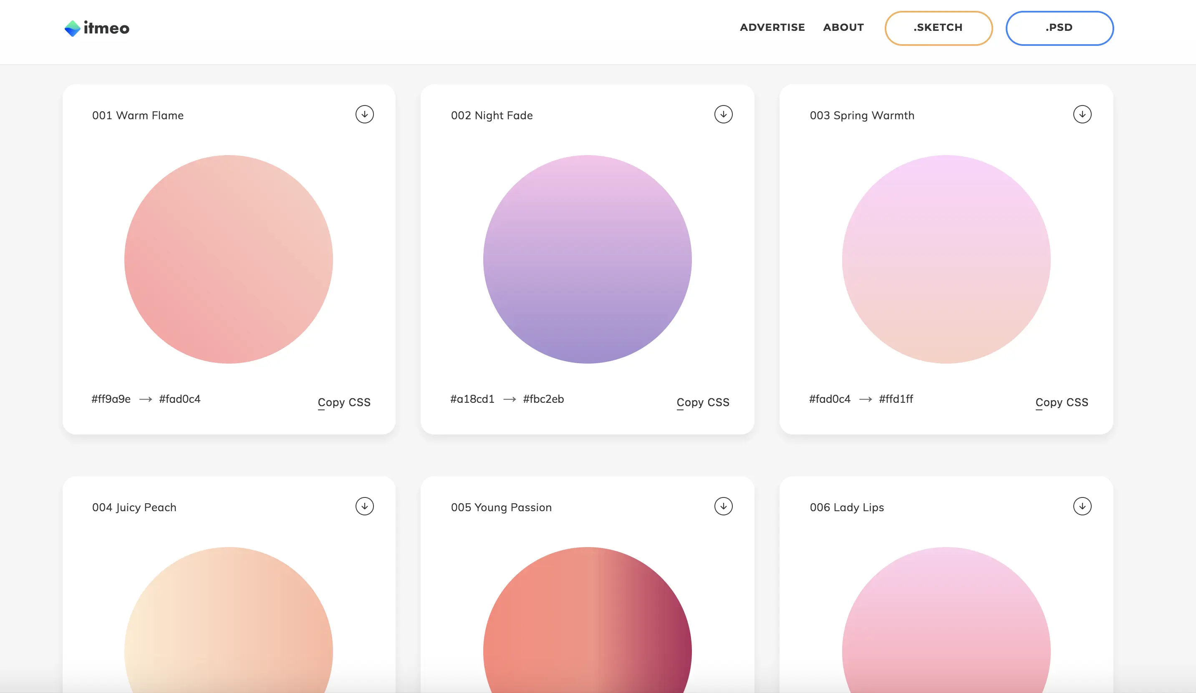The width and height of the screenshot is (1196, 693).
Task: Download the Spring Warmth gradient
Action: 1082,114
